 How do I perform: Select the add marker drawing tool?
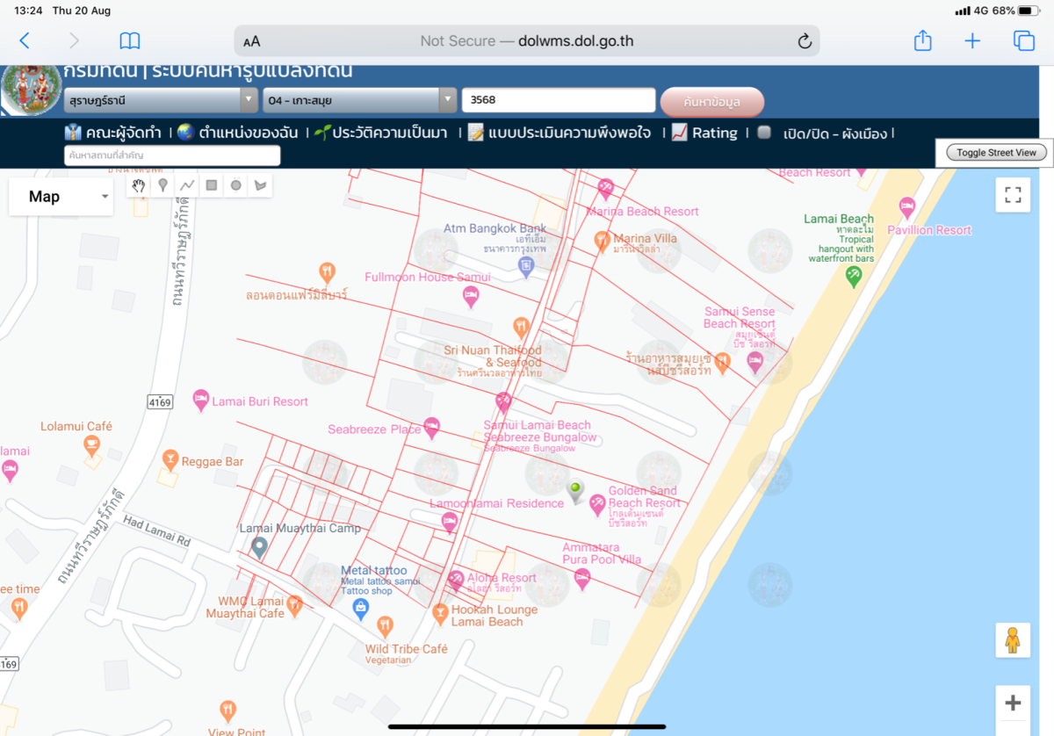pyautogui.click(x=162, y=185)
